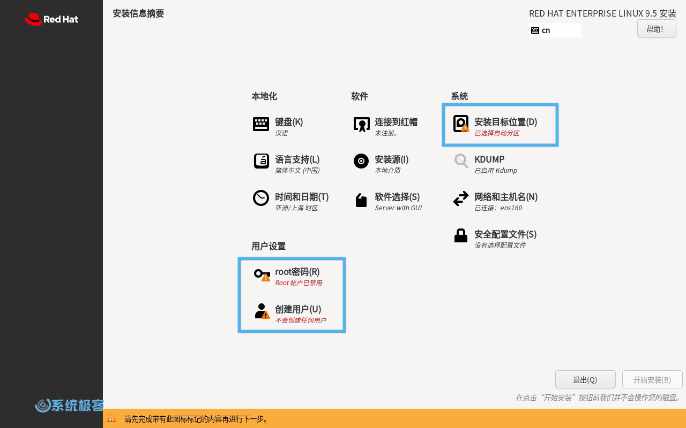Open 安装目标位置(D) settings
Image resolution: width=686 pixels, height=428 pixels.
coord(506,122)
